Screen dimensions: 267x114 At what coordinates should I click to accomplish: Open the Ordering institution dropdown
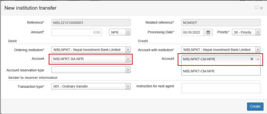91,50
